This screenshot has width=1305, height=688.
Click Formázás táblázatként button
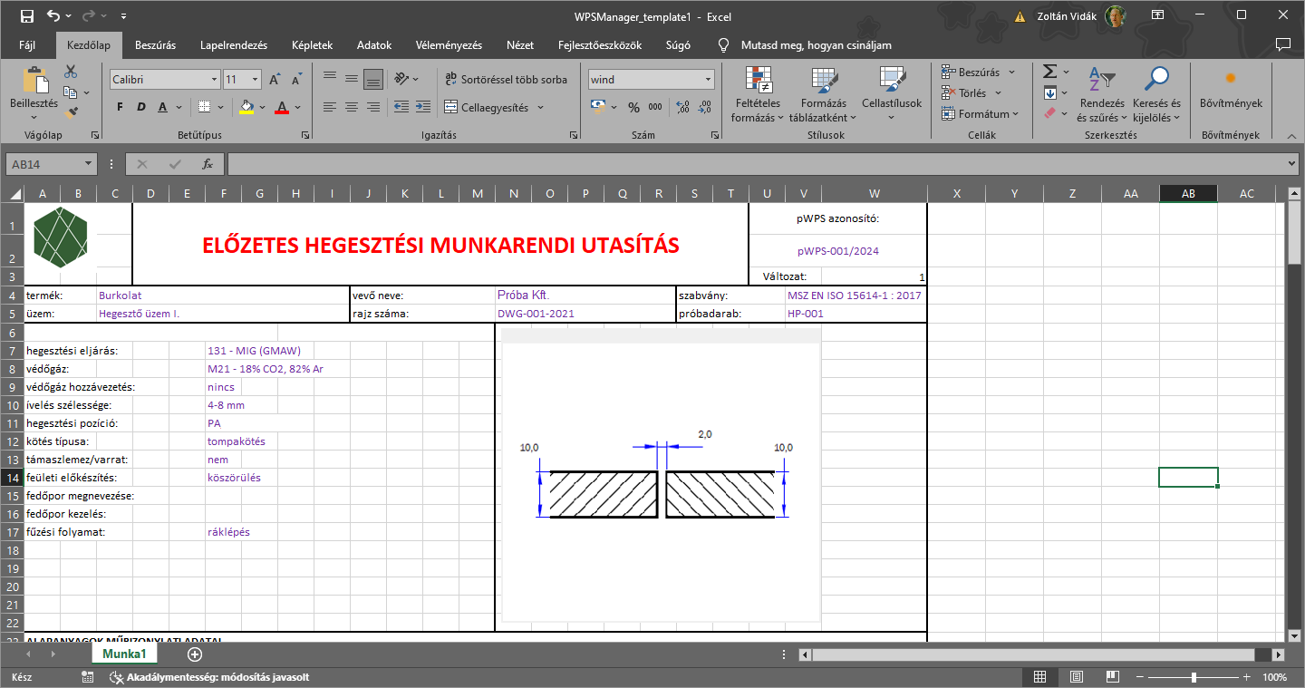click(x=823, y=95)
